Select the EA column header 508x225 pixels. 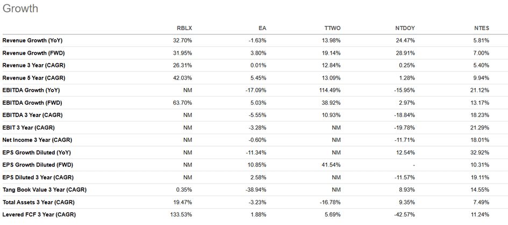(x=262, y=28)
